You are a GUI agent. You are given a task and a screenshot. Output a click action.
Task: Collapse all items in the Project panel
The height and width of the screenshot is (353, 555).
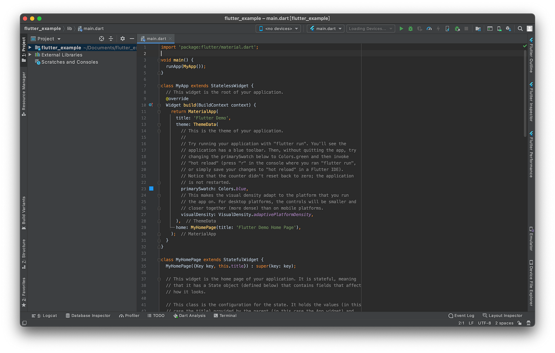tap(111, 39)
